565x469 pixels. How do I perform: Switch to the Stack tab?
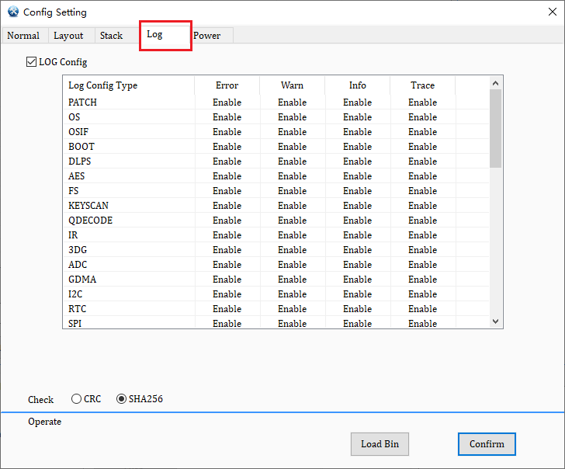pyautogui.click(x=111, y=36)
